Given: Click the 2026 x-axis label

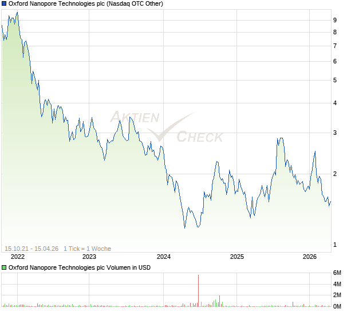Looking at the screenshot, I should pos(310,257).
